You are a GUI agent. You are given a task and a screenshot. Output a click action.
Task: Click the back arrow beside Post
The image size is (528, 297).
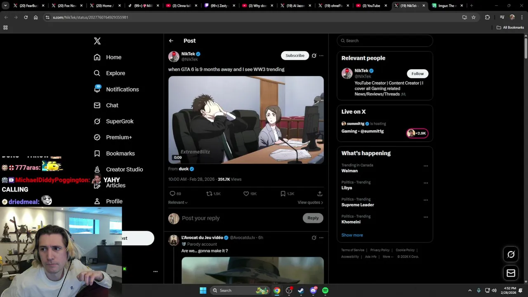pos(171,41)
